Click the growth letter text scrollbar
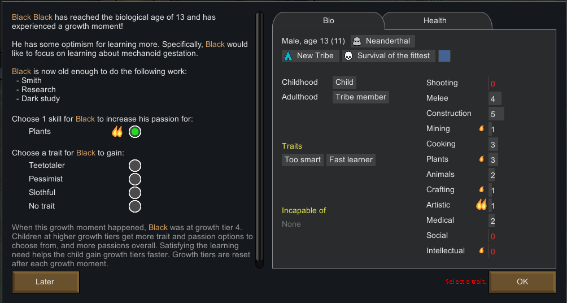 click(259, 140)
